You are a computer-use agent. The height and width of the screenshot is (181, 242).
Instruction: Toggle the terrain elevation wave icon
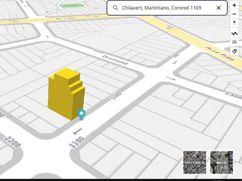pyautogui.click(x=234, y=34)
